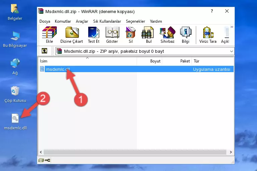Viewport: 257px width, 171px height.
Task: Sort by İsim column header
Action: [88, 61]
